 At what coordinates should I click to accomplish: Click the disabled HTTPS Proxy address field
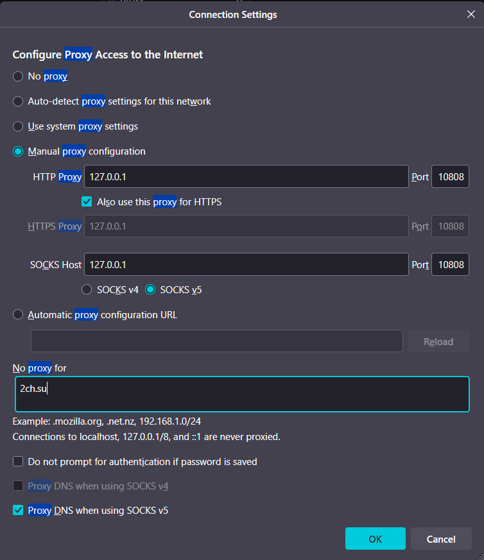[x=246, y=226]
